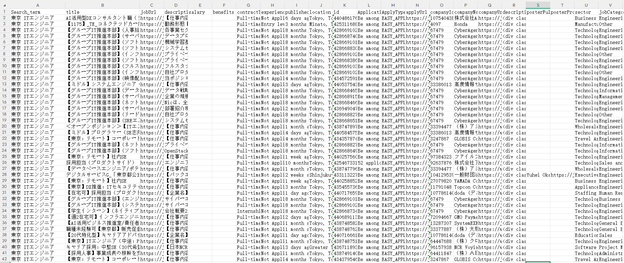
Task: Click the "jobUrl" header cell
Action: [152, 12]
